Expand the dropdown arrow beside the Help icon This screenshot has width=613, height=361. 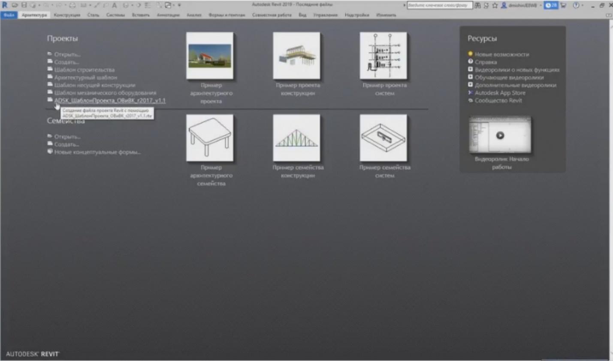pos(582,5)
